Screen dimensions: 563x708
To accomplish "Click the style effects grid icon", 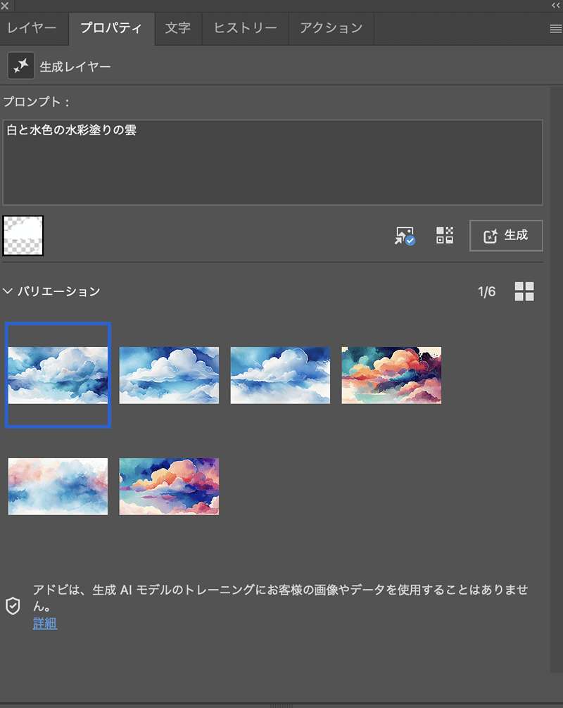I will (x=445, y=235).
